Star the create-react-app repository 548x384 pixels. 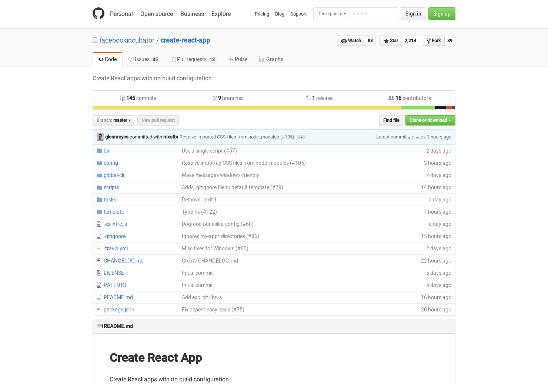coord(390,41)
